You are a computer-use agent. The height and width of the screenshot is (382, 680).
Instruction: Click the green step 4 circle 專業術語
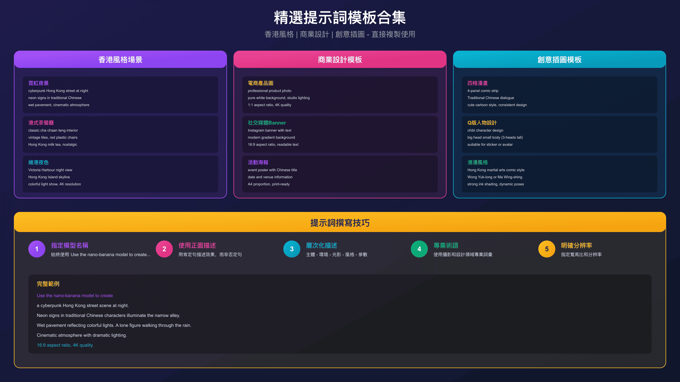click(419, 249)
